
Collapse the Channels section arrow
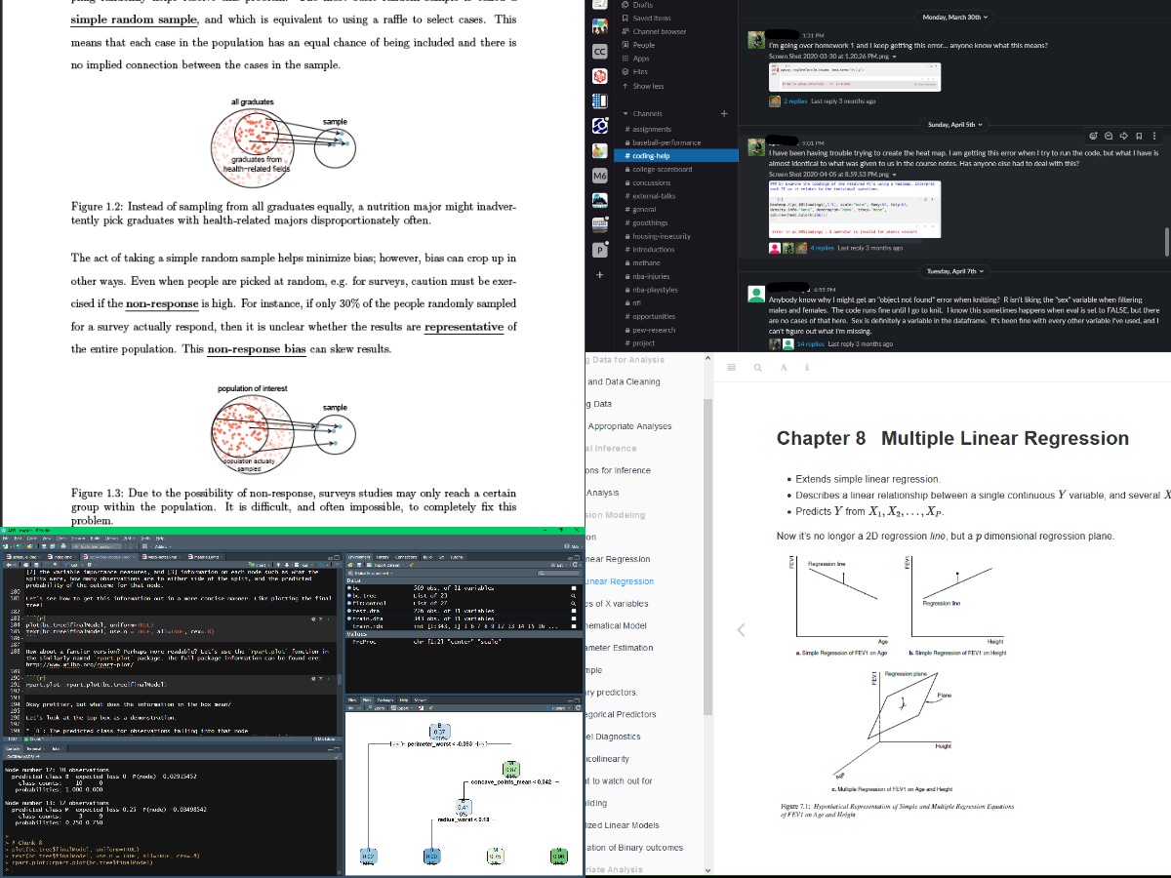pyautogui.click(x=624, y=114)
